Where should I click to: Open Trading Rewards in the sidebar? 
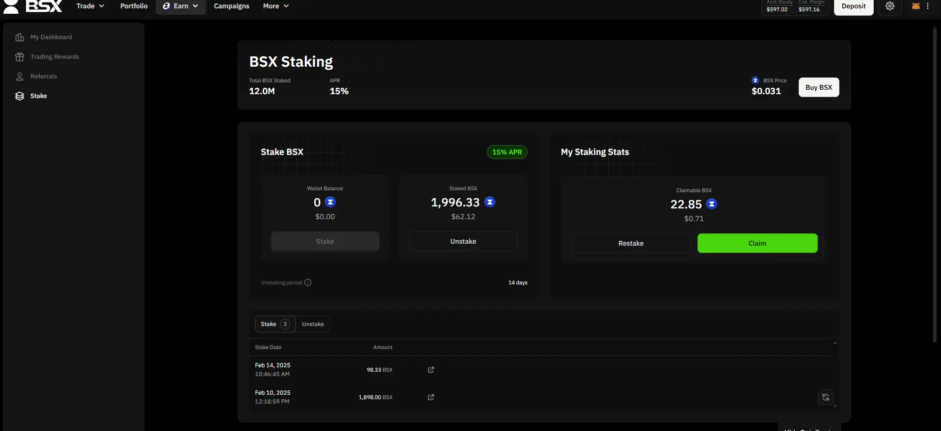54,57
